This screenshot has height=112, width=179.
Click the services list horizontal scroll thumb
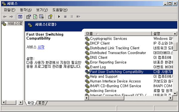[107, 98]
